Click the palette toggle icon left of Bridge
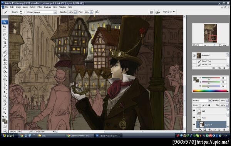The image size is (231, 146). 151,12
